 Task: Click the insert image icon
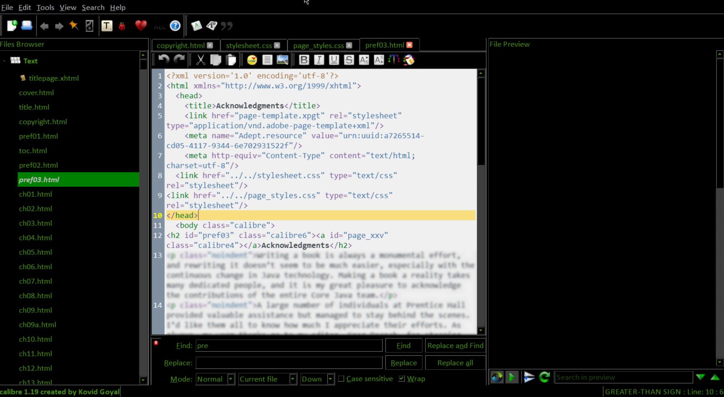tap(282, 60)
